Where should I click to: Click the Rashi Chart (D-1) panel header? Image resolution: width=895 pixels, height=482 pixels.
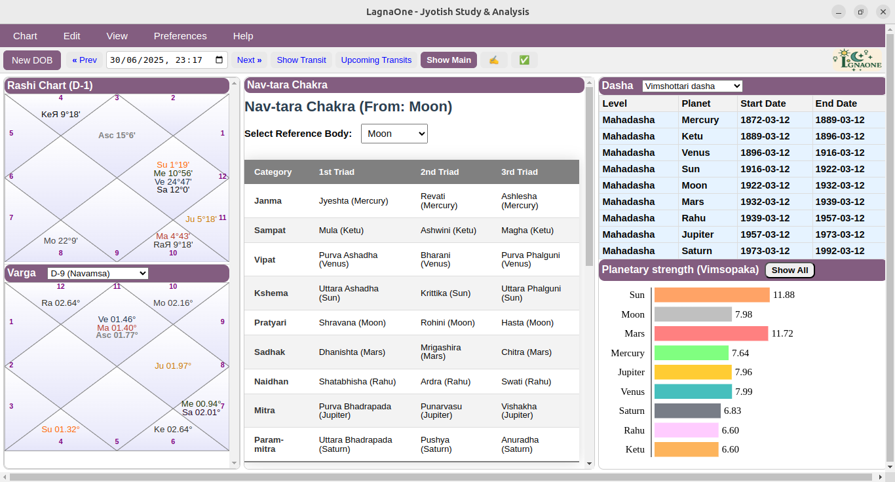pyautogui.click(x=117, y=86)
